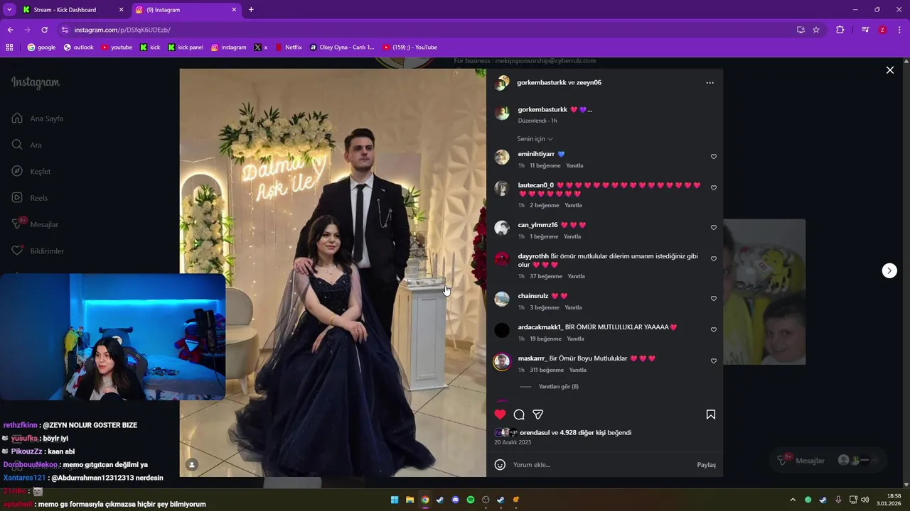
Task: Like dayyrothh's comment
Action: (714, 259)
